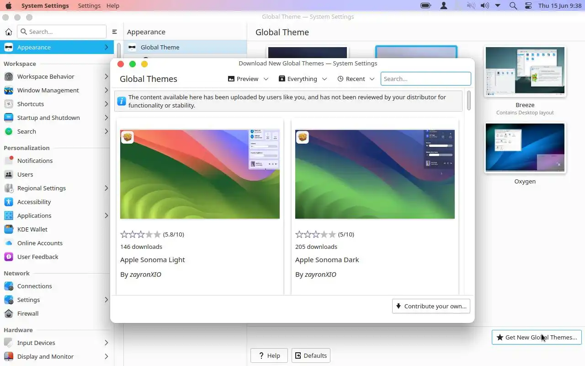Click the KDE Wallet icon
Viewport: 585px width, 366px height.
(x=9, y=229)
